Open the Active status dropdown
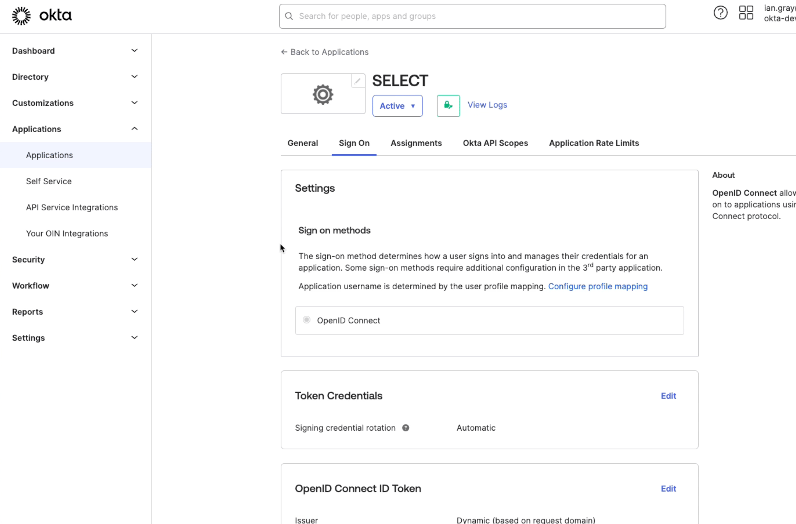 (397, 106)
